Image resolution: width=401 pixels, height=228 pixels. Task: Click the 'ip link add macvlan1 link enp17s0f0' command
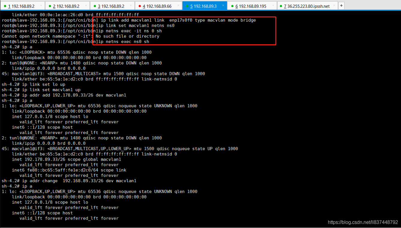tap(178, 20)
